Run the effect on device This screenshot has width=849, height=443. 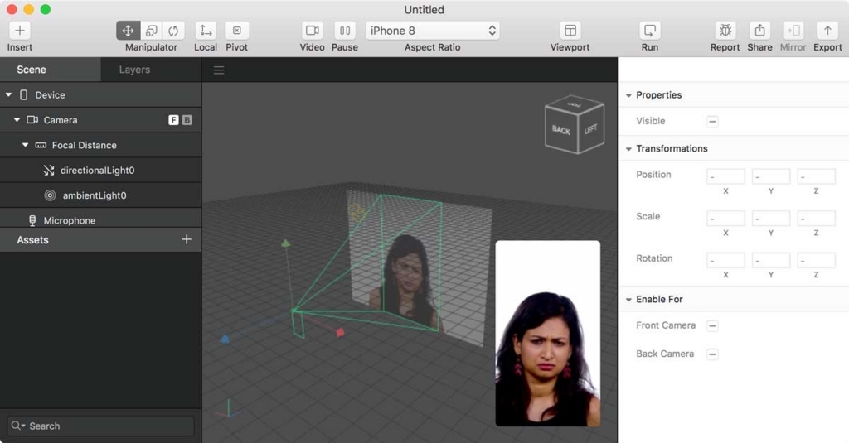[649, 31]
